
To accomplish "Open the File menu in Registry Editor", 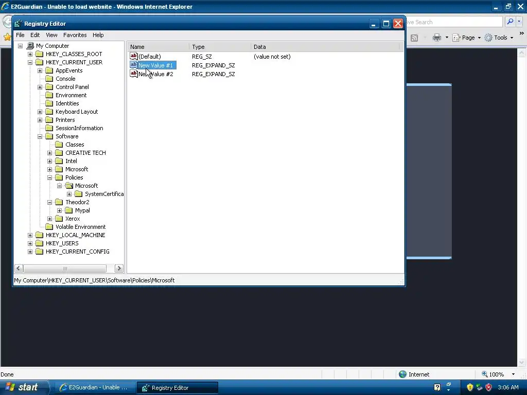I will click(x=20, y=35).
